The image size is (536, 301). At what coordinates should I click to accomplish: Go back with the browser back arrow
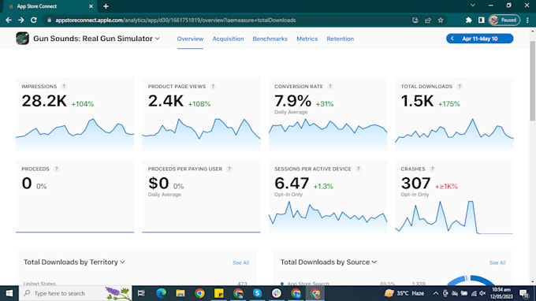point(9,20)
